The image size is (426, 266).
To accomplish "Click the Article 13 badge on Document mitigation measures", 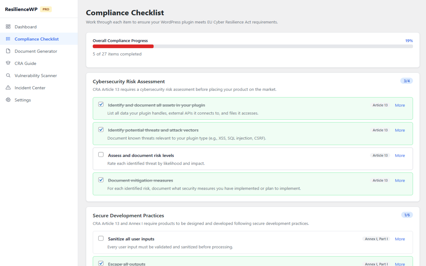I will coord(380,180).
